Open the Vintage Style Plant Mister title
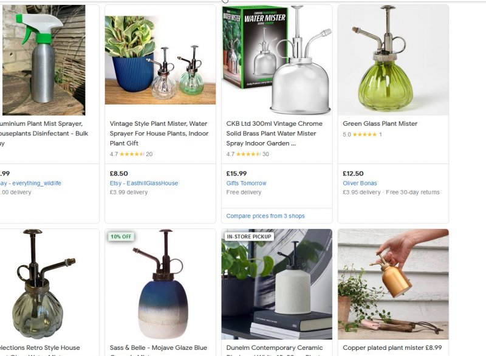 coord(159,133)
